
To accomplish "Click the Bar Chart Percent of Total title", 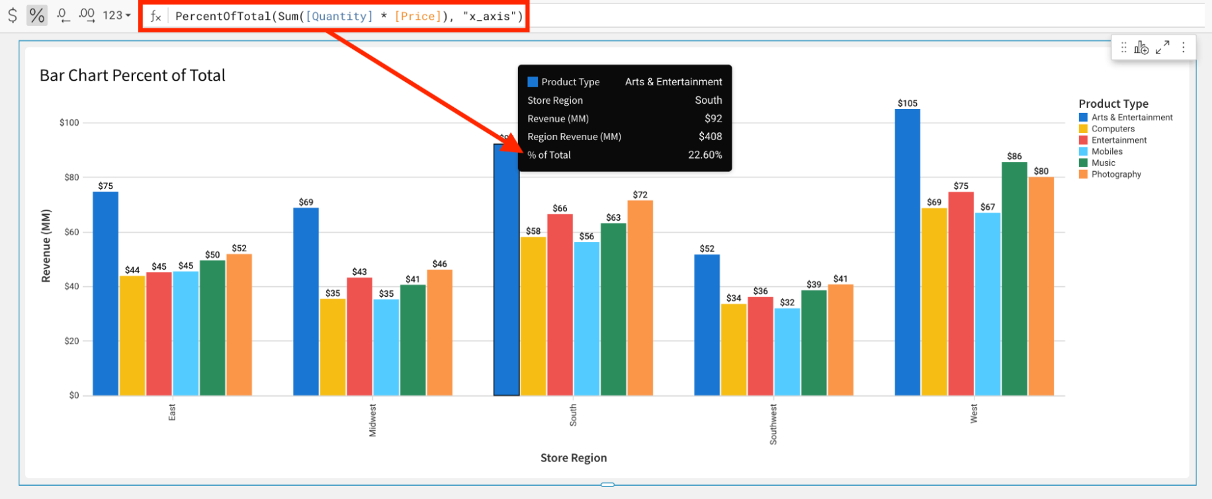I will tap(132, 75).
